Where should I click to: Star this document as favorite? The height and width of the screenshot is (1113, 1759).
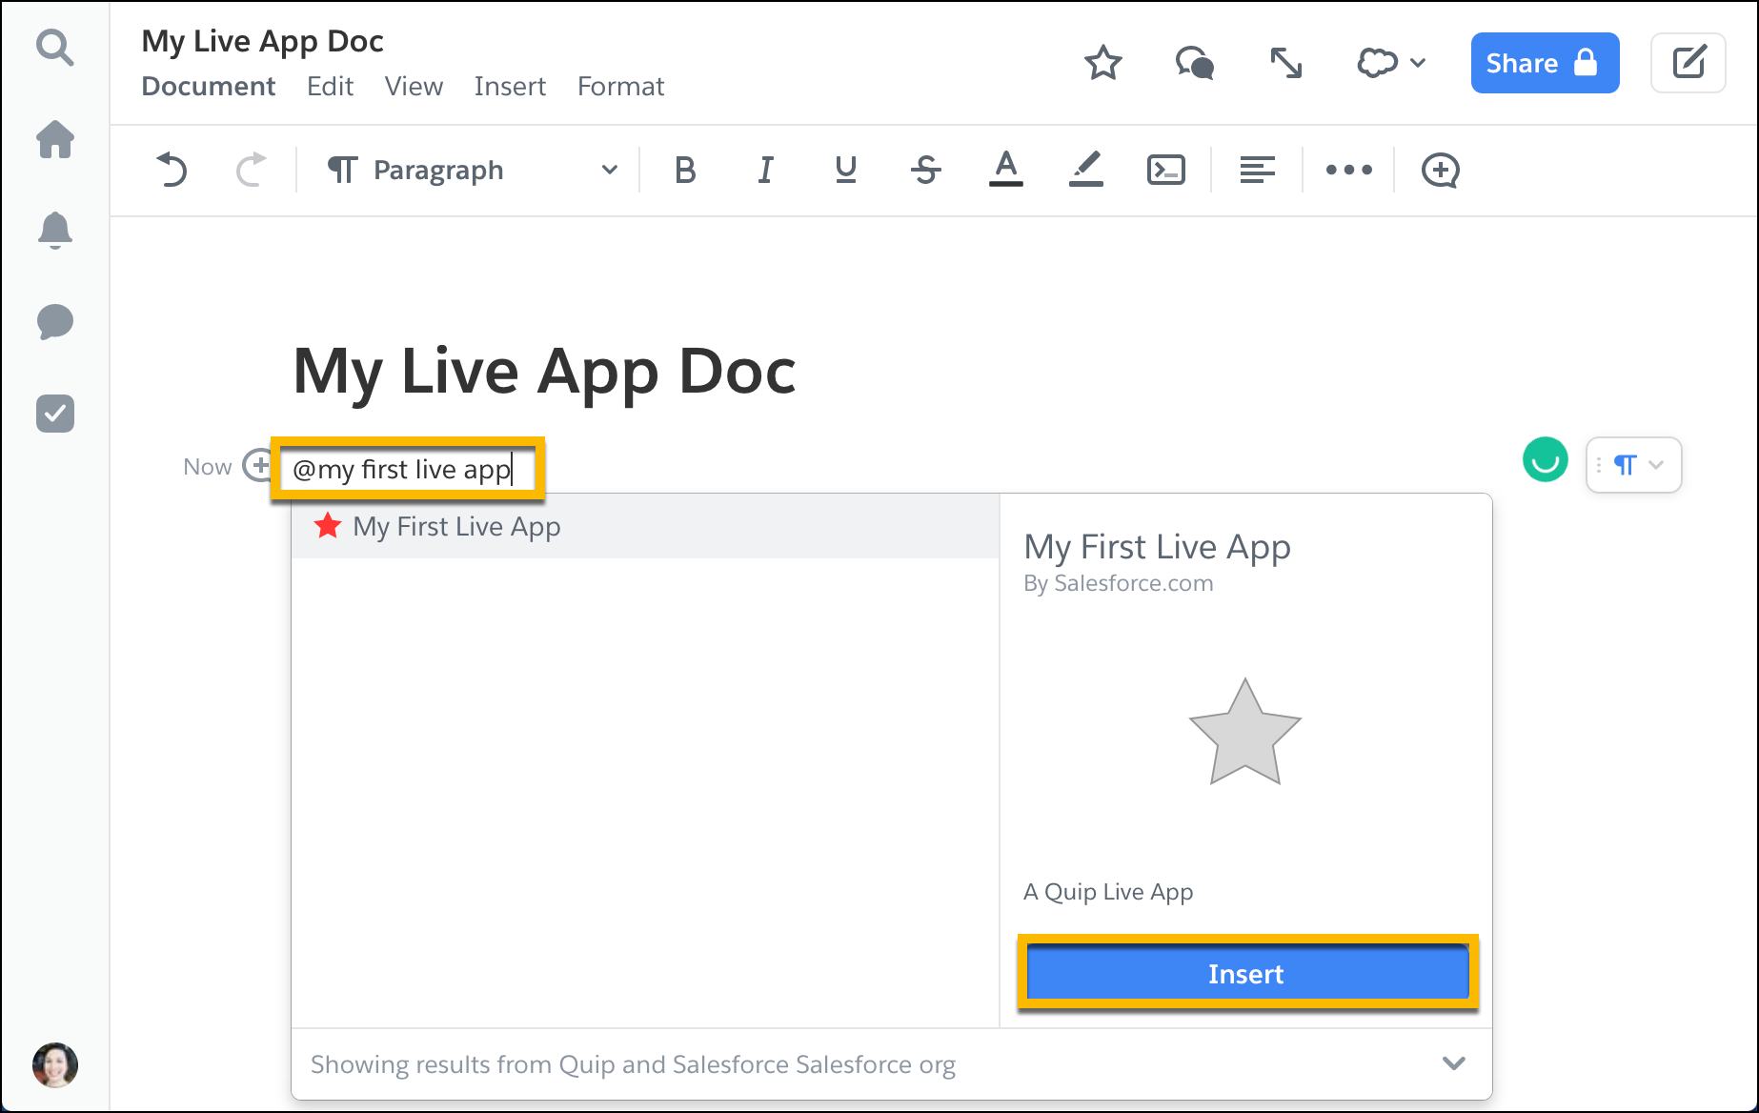pyautogui.click(x=1102, y=64)
